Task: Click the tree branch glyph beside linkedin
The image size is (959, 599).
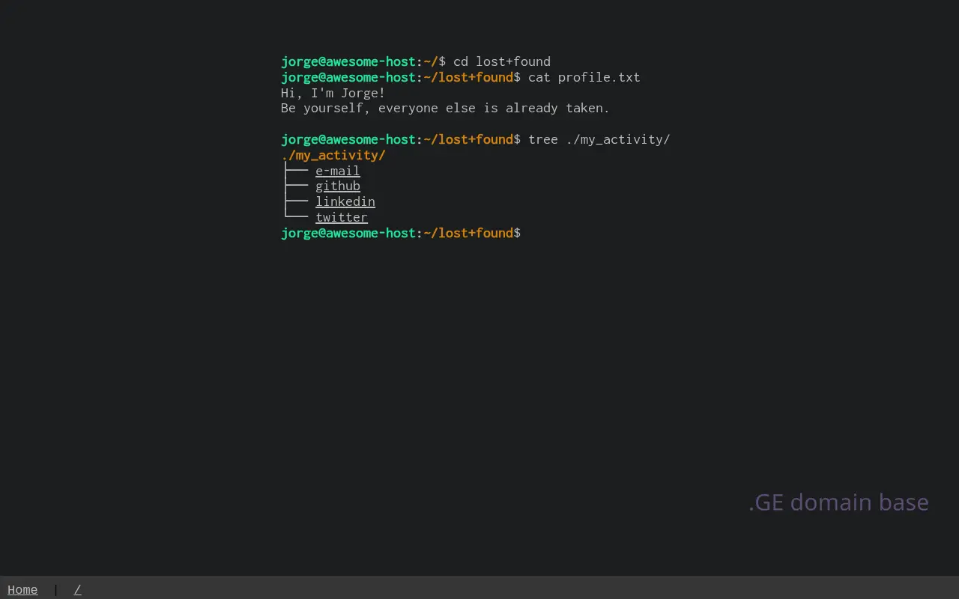Action: click(x=296, y=202)
